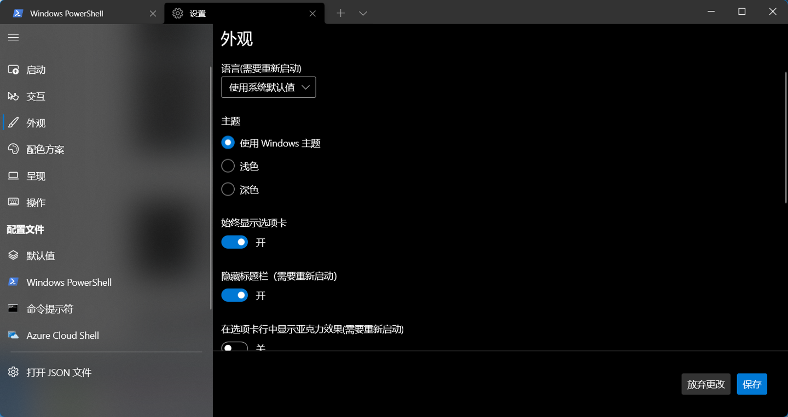Toggle the 始终显示选项卡 switch

tap(235, 242)
